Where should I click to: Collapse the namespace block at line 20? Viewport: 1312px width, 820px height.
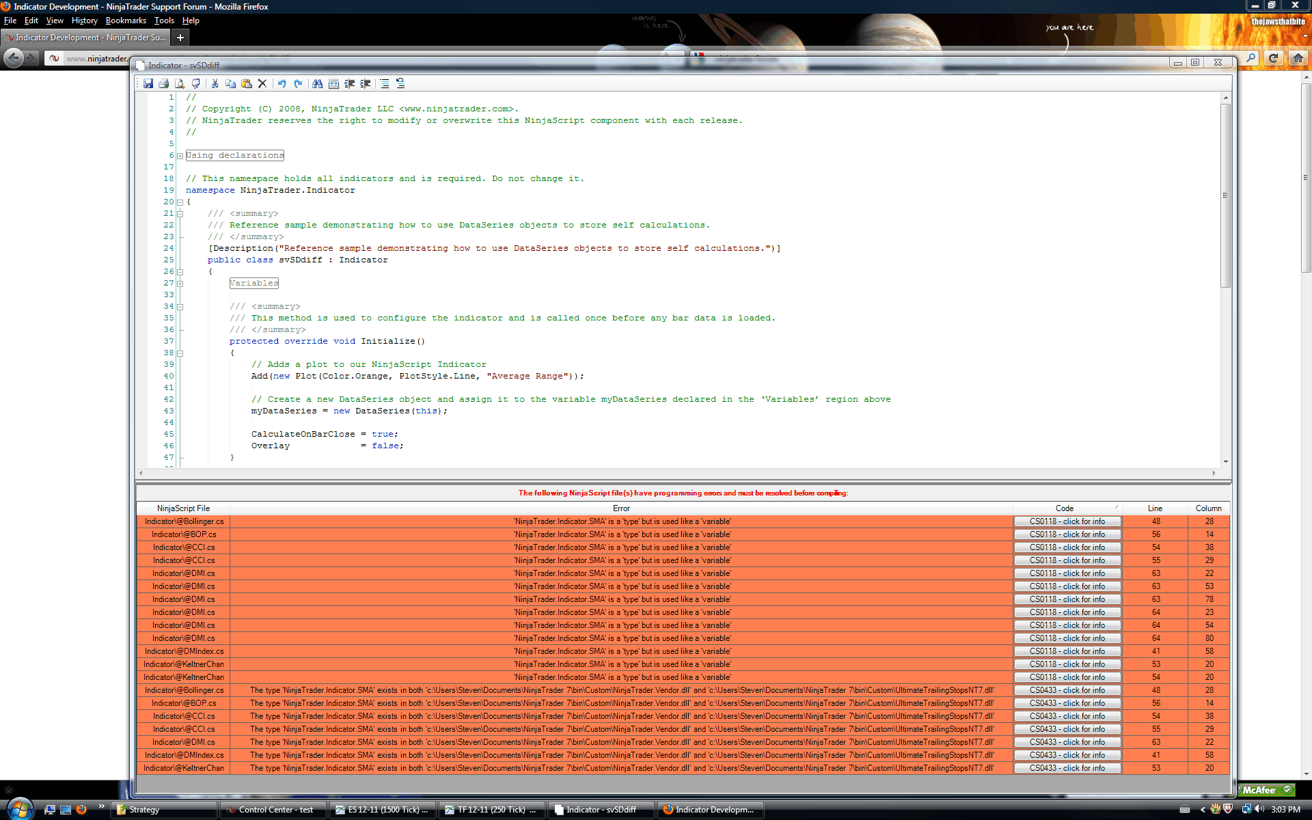tap(180, 202)
